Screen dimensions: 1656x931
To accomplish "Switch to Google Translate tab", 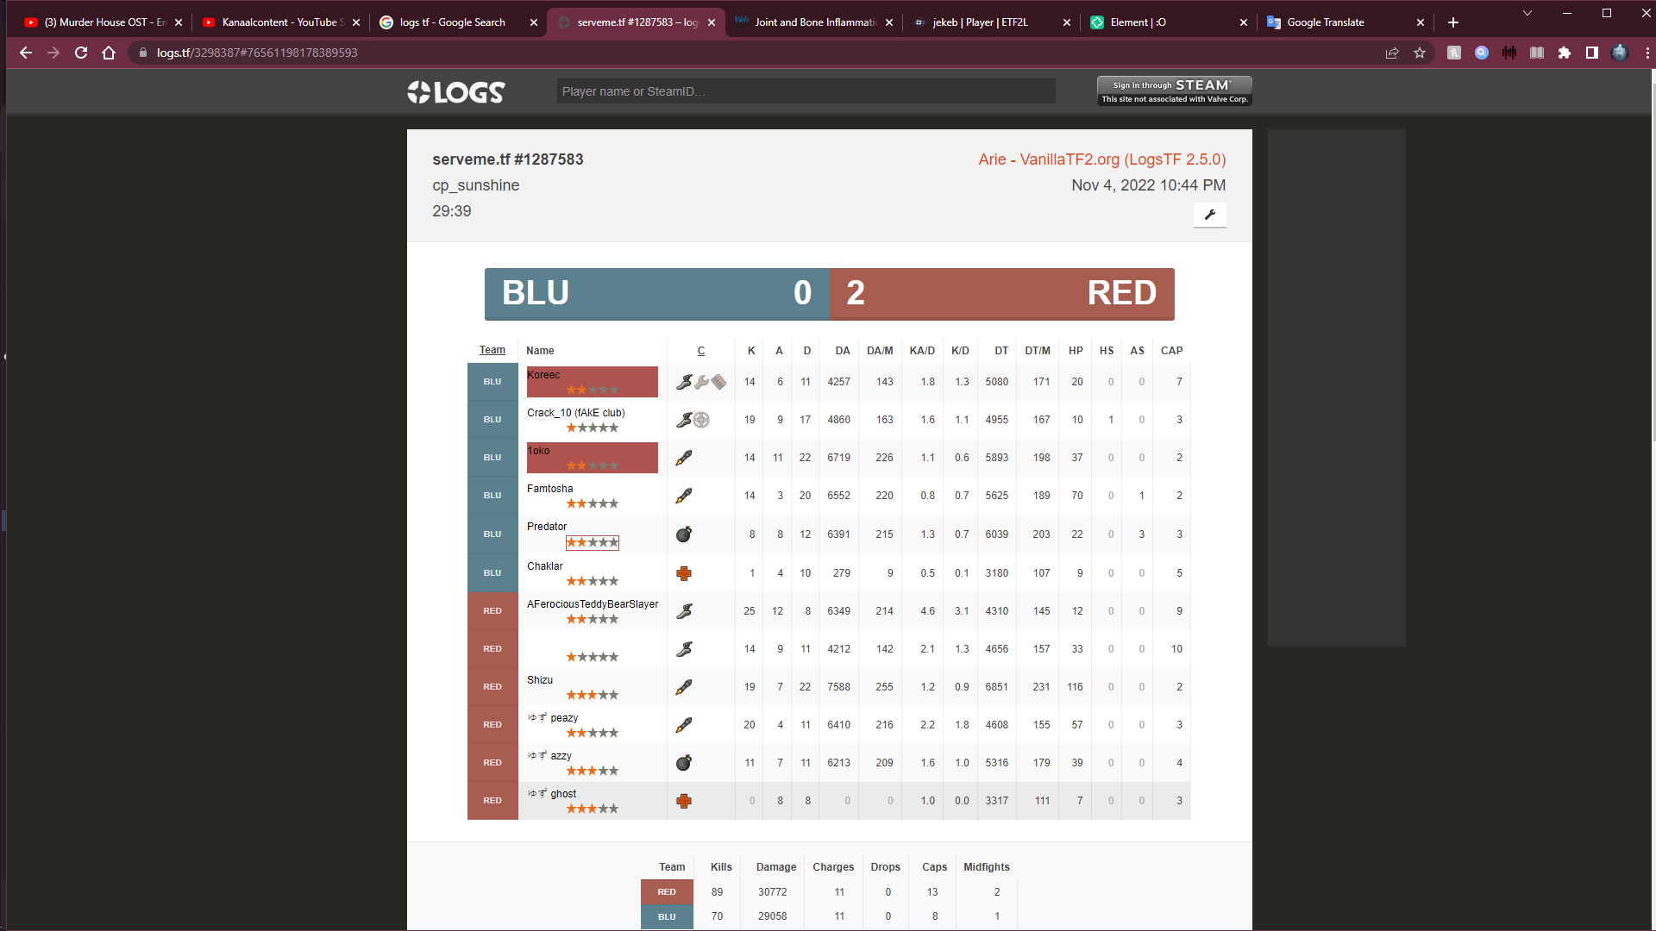I will 1325,22.
